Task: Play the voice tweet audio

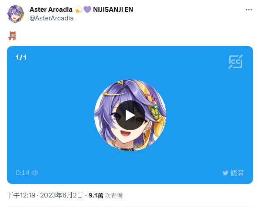Action: 130,115
